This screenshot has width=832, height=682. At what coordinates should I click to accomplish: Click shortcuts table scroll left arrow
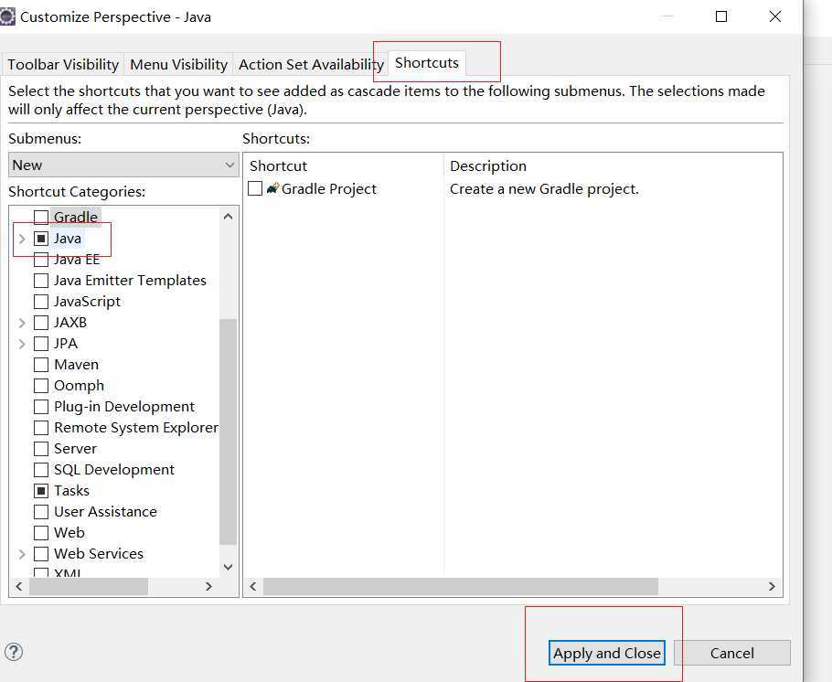pyautogui.click(x=253, y=587)
